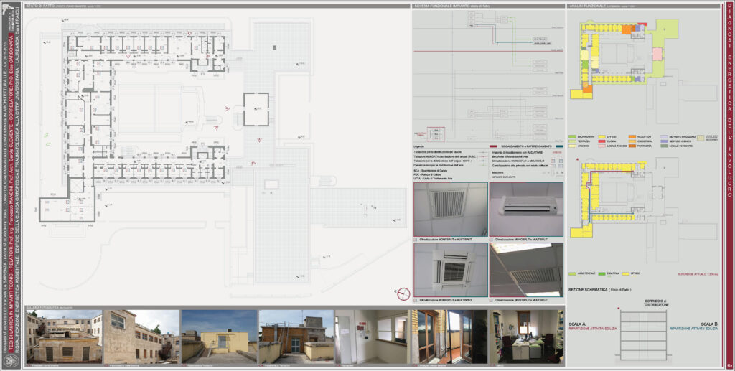Open the gallery photo of the yellow terrace structure
This screenshot has height=371, width=735.
(x=219, y=337)
